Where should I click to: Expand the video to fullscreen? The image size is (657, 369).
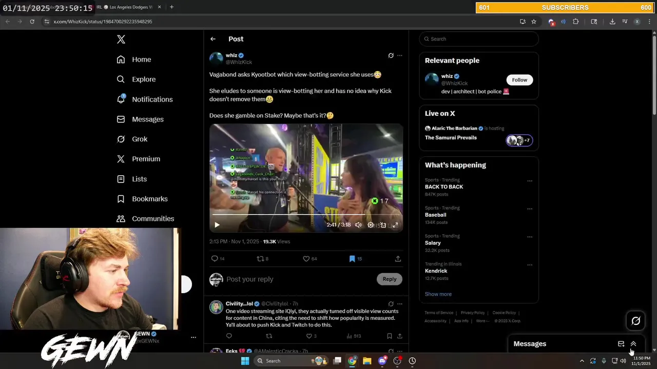tap(395, 225)
